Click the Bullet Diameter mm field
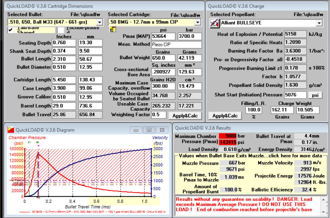330x218 pixels. (x=90, y=67)
